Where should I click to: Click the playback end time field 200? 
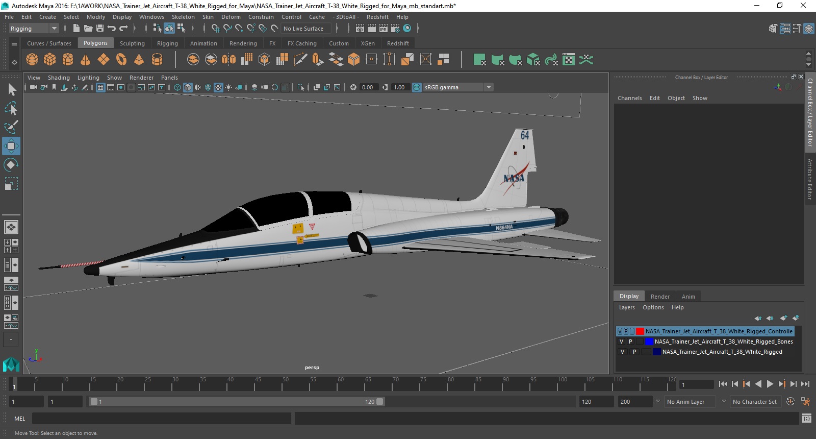point(635,402)
